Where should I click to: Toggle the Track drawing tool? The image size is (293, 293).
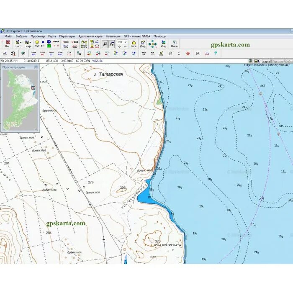[x=56, y=42]
